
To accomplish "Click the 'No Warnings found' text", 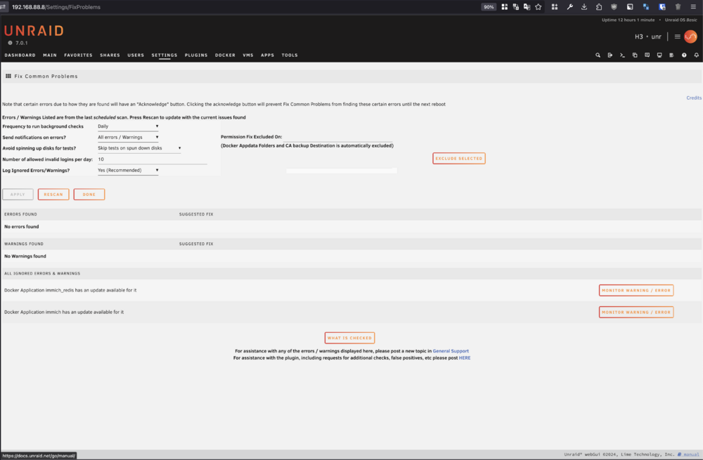I will (x=25, y=256).
